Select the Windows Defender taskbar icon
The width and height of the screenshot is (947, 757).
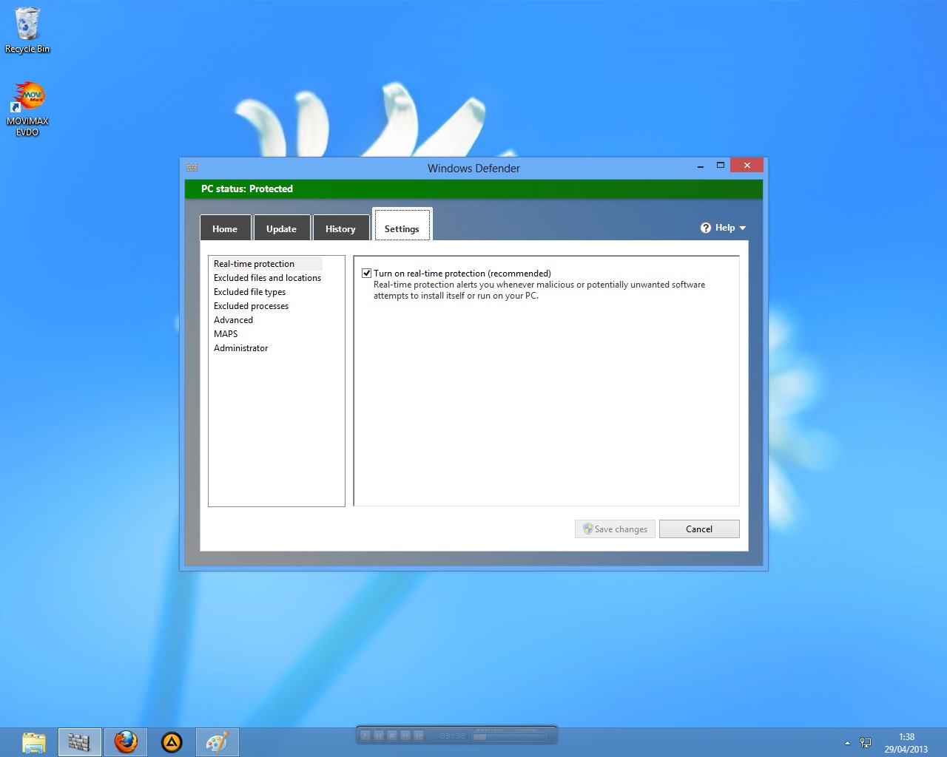point(79,742)
